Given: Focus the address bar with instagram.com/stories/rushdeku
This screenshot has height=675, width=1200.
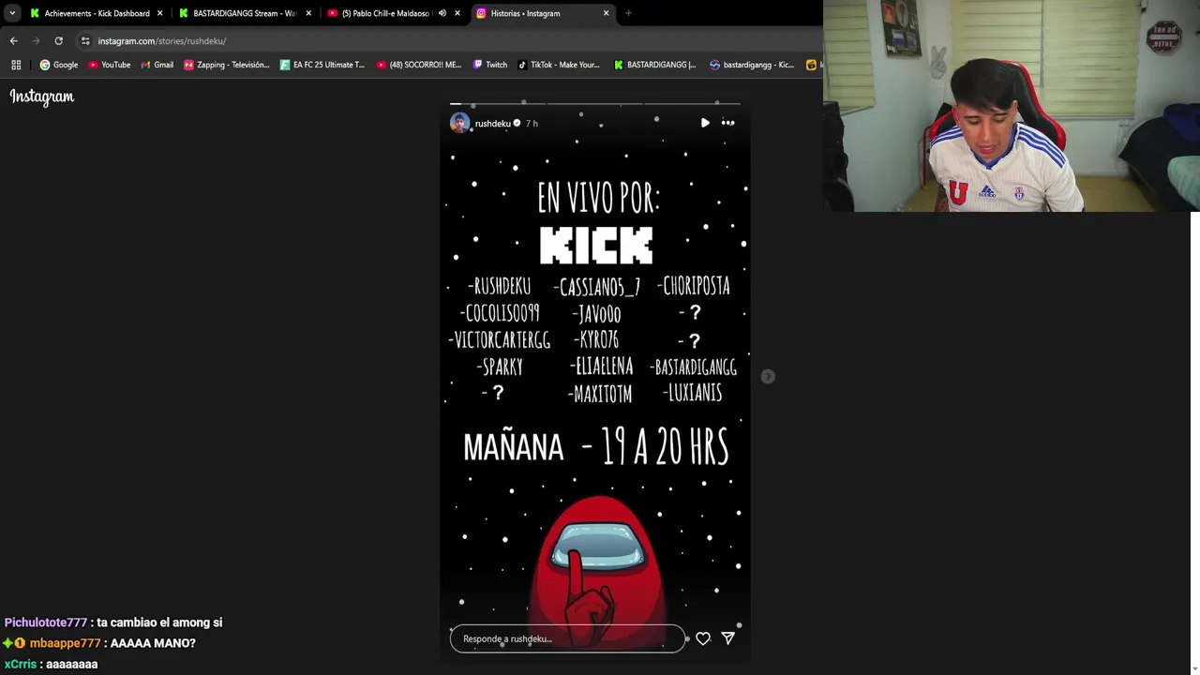Looking at the screenshot, I should [x=161, y=41].
